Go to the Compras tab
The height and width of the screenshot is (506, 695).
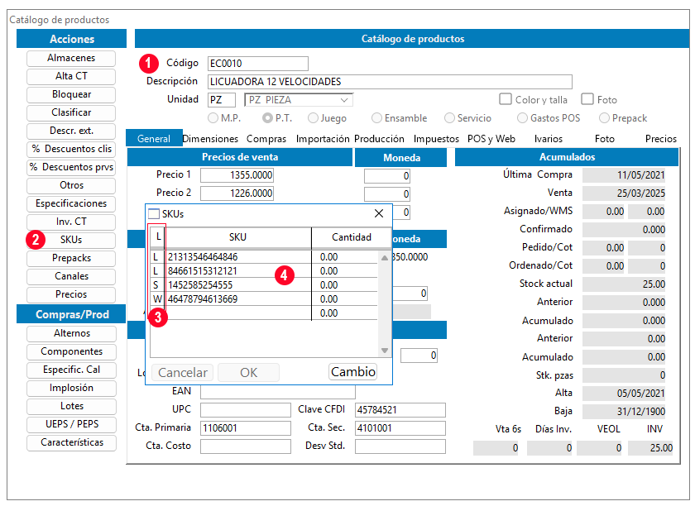tap(266, 139)
